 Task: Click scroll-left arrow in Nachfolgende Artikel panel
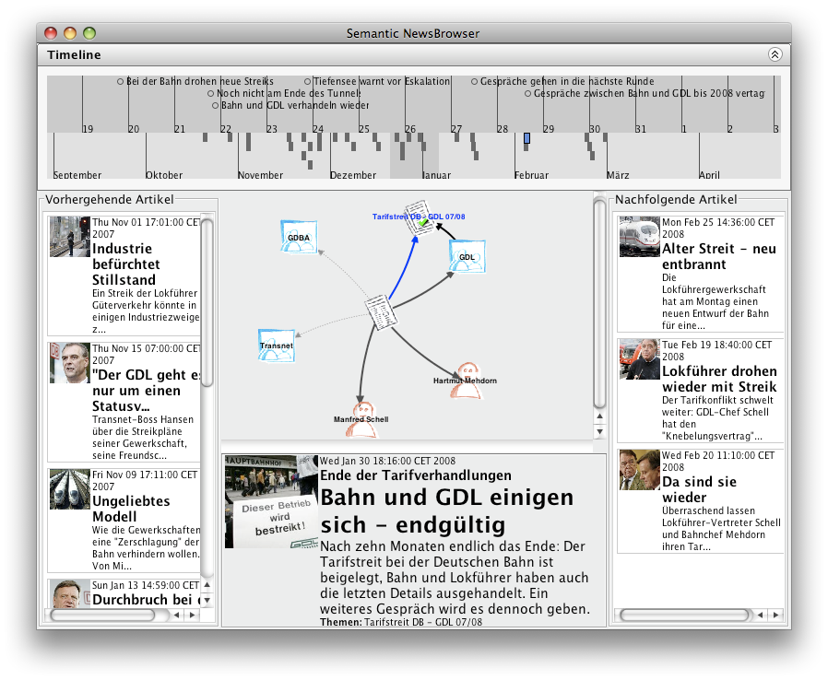point(760,615)
